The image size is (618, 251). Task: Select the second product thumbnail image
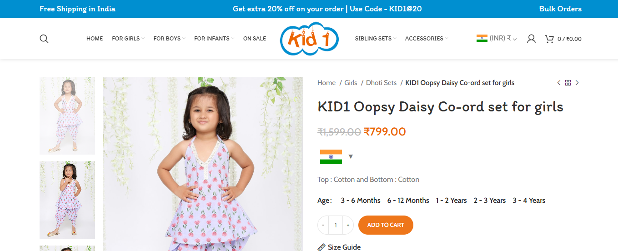click(67, 200)
